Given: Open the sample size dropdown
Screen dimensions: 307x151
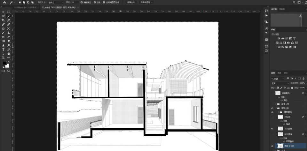Looking at the screenshot, I should 55,2.
